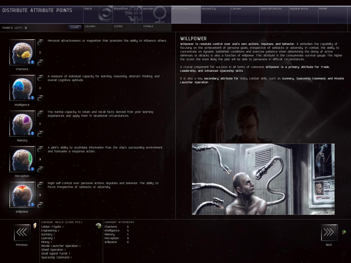This screenshot has width=351, height=263.
Task: Click the 'Gunnery I' skill
Action: coord(48,235)
